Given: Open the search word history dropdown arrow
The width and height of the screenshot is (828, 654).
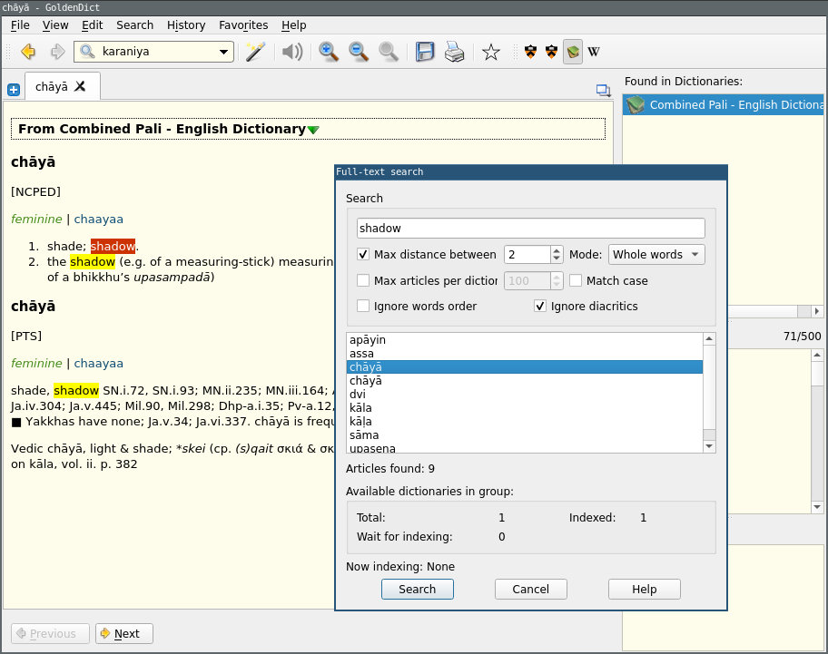Looking at the screenshot, I should point(224,52).
